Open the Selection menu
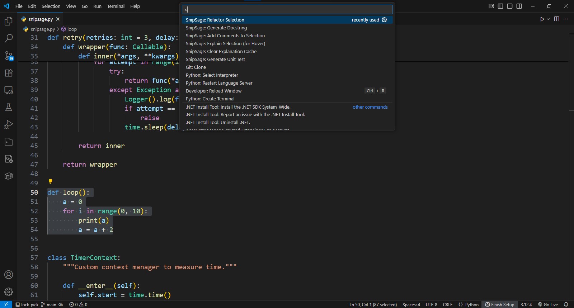Viewport: 574px width, 308px height. pos(51,6)
